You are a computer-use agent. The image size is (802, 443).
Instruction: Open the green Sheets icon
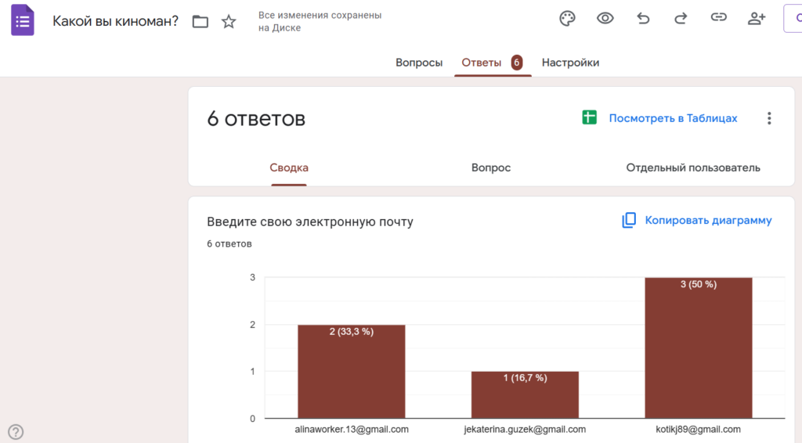tap(589, 117)
